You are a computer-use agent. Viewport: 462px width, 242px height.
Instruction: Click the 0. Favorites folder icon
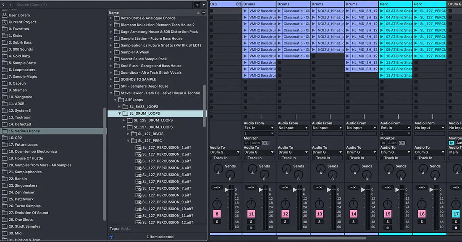pos(5,29)
